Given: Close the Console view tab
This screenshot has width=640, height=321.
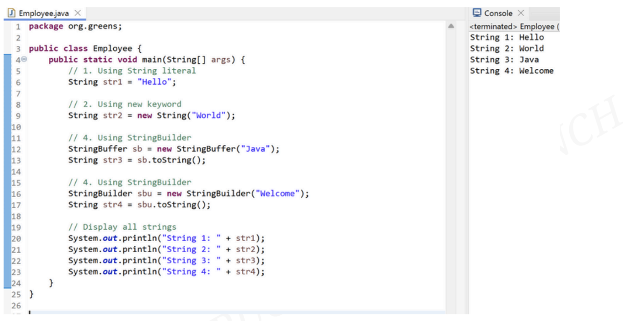Looking at the screenshot, I should click(x=521, y=13).
